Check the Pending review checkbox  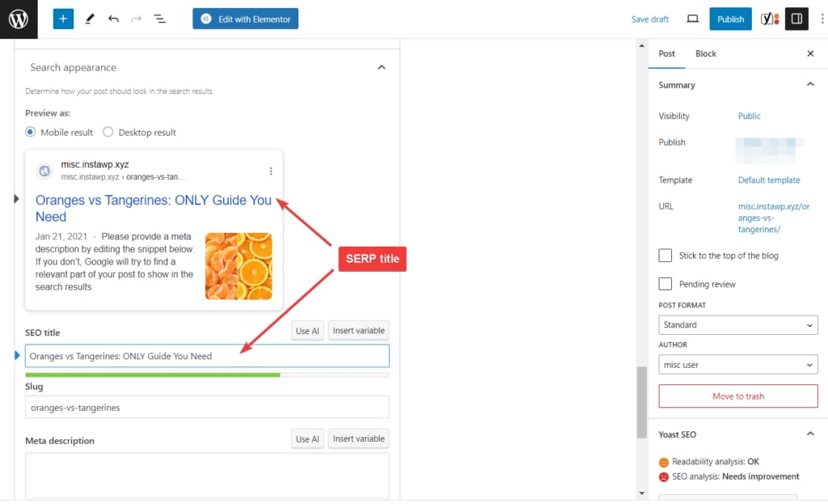point(665,284)
